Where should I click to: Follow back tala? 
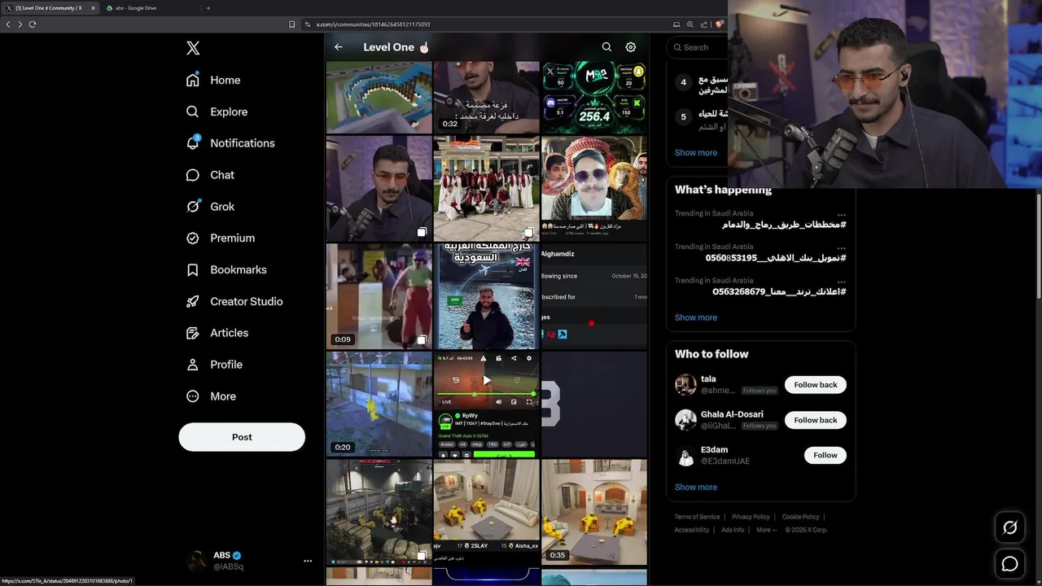[816, 385]
